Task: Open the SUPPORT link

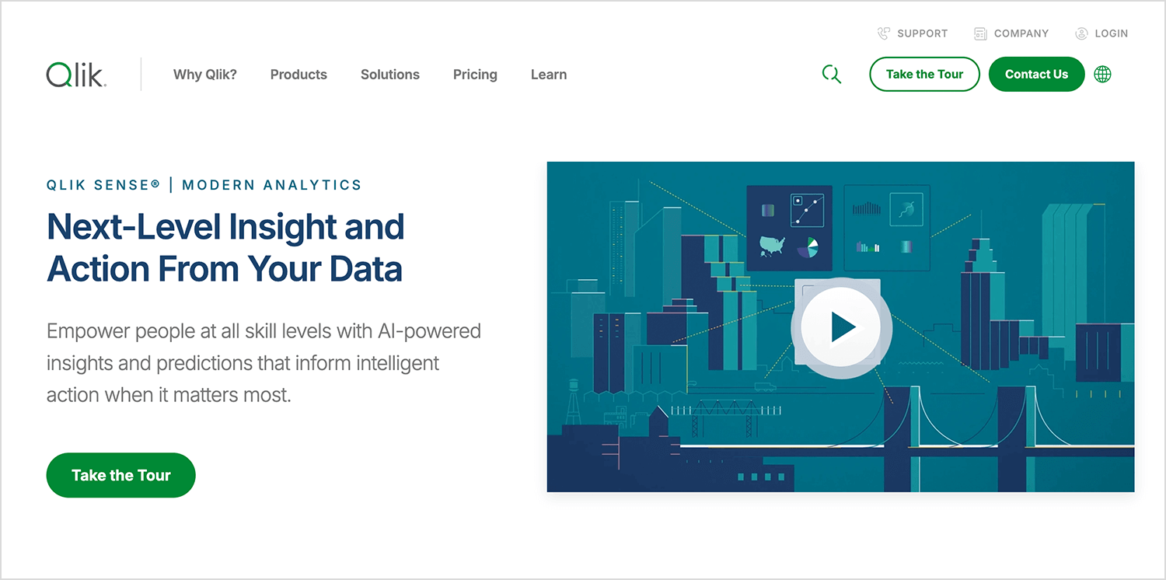Action: tap(922, 33)
